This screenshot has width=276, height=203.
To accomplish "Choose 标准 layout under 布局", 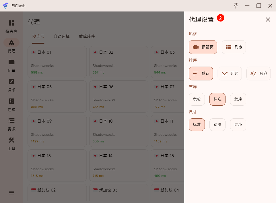I will (217, 99).
